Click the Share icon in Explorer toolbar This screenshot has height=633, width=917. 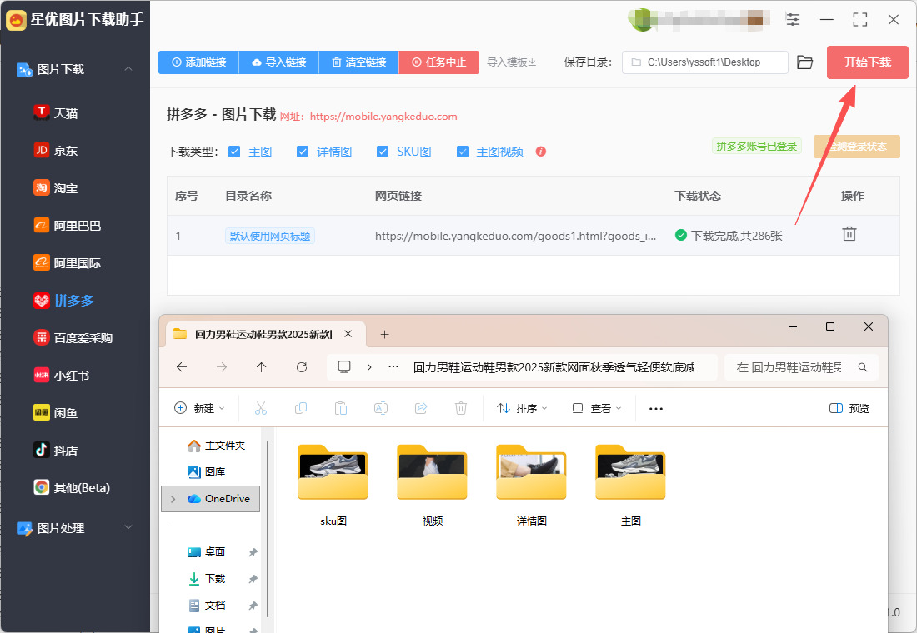pyautogui.click(x=421, y=408)
